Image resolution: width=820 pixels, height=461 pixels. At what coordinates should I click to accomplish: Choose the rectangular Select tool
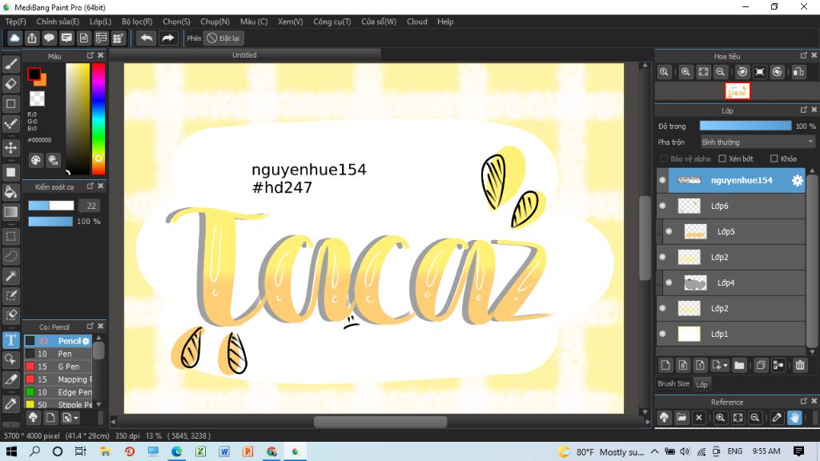coord(11,236)
